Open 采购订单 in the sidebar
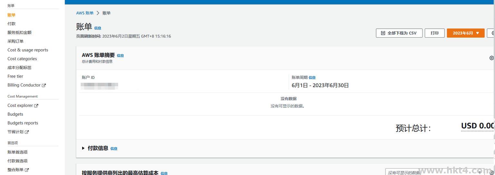The width and height of the screenshot is (495, 175). click(15, 41)
